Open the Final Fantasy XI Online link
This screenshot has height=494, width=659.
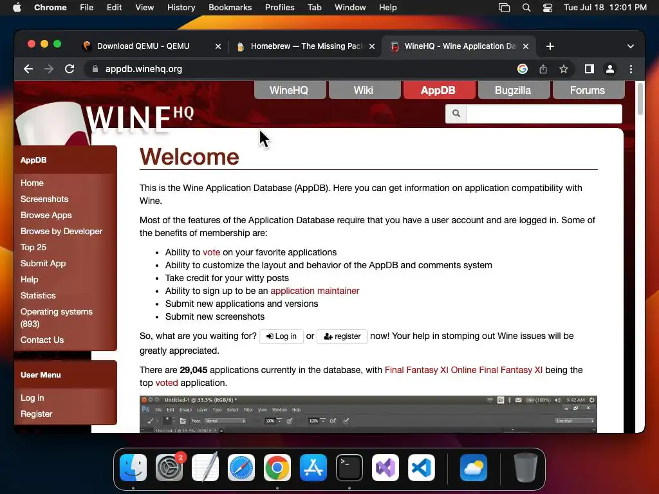[463, 370]
